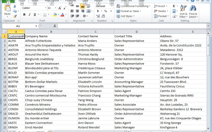Apply Accounting dollar number format
The height and width of the screenshot is (132, 212).
[x=98, y=11]
